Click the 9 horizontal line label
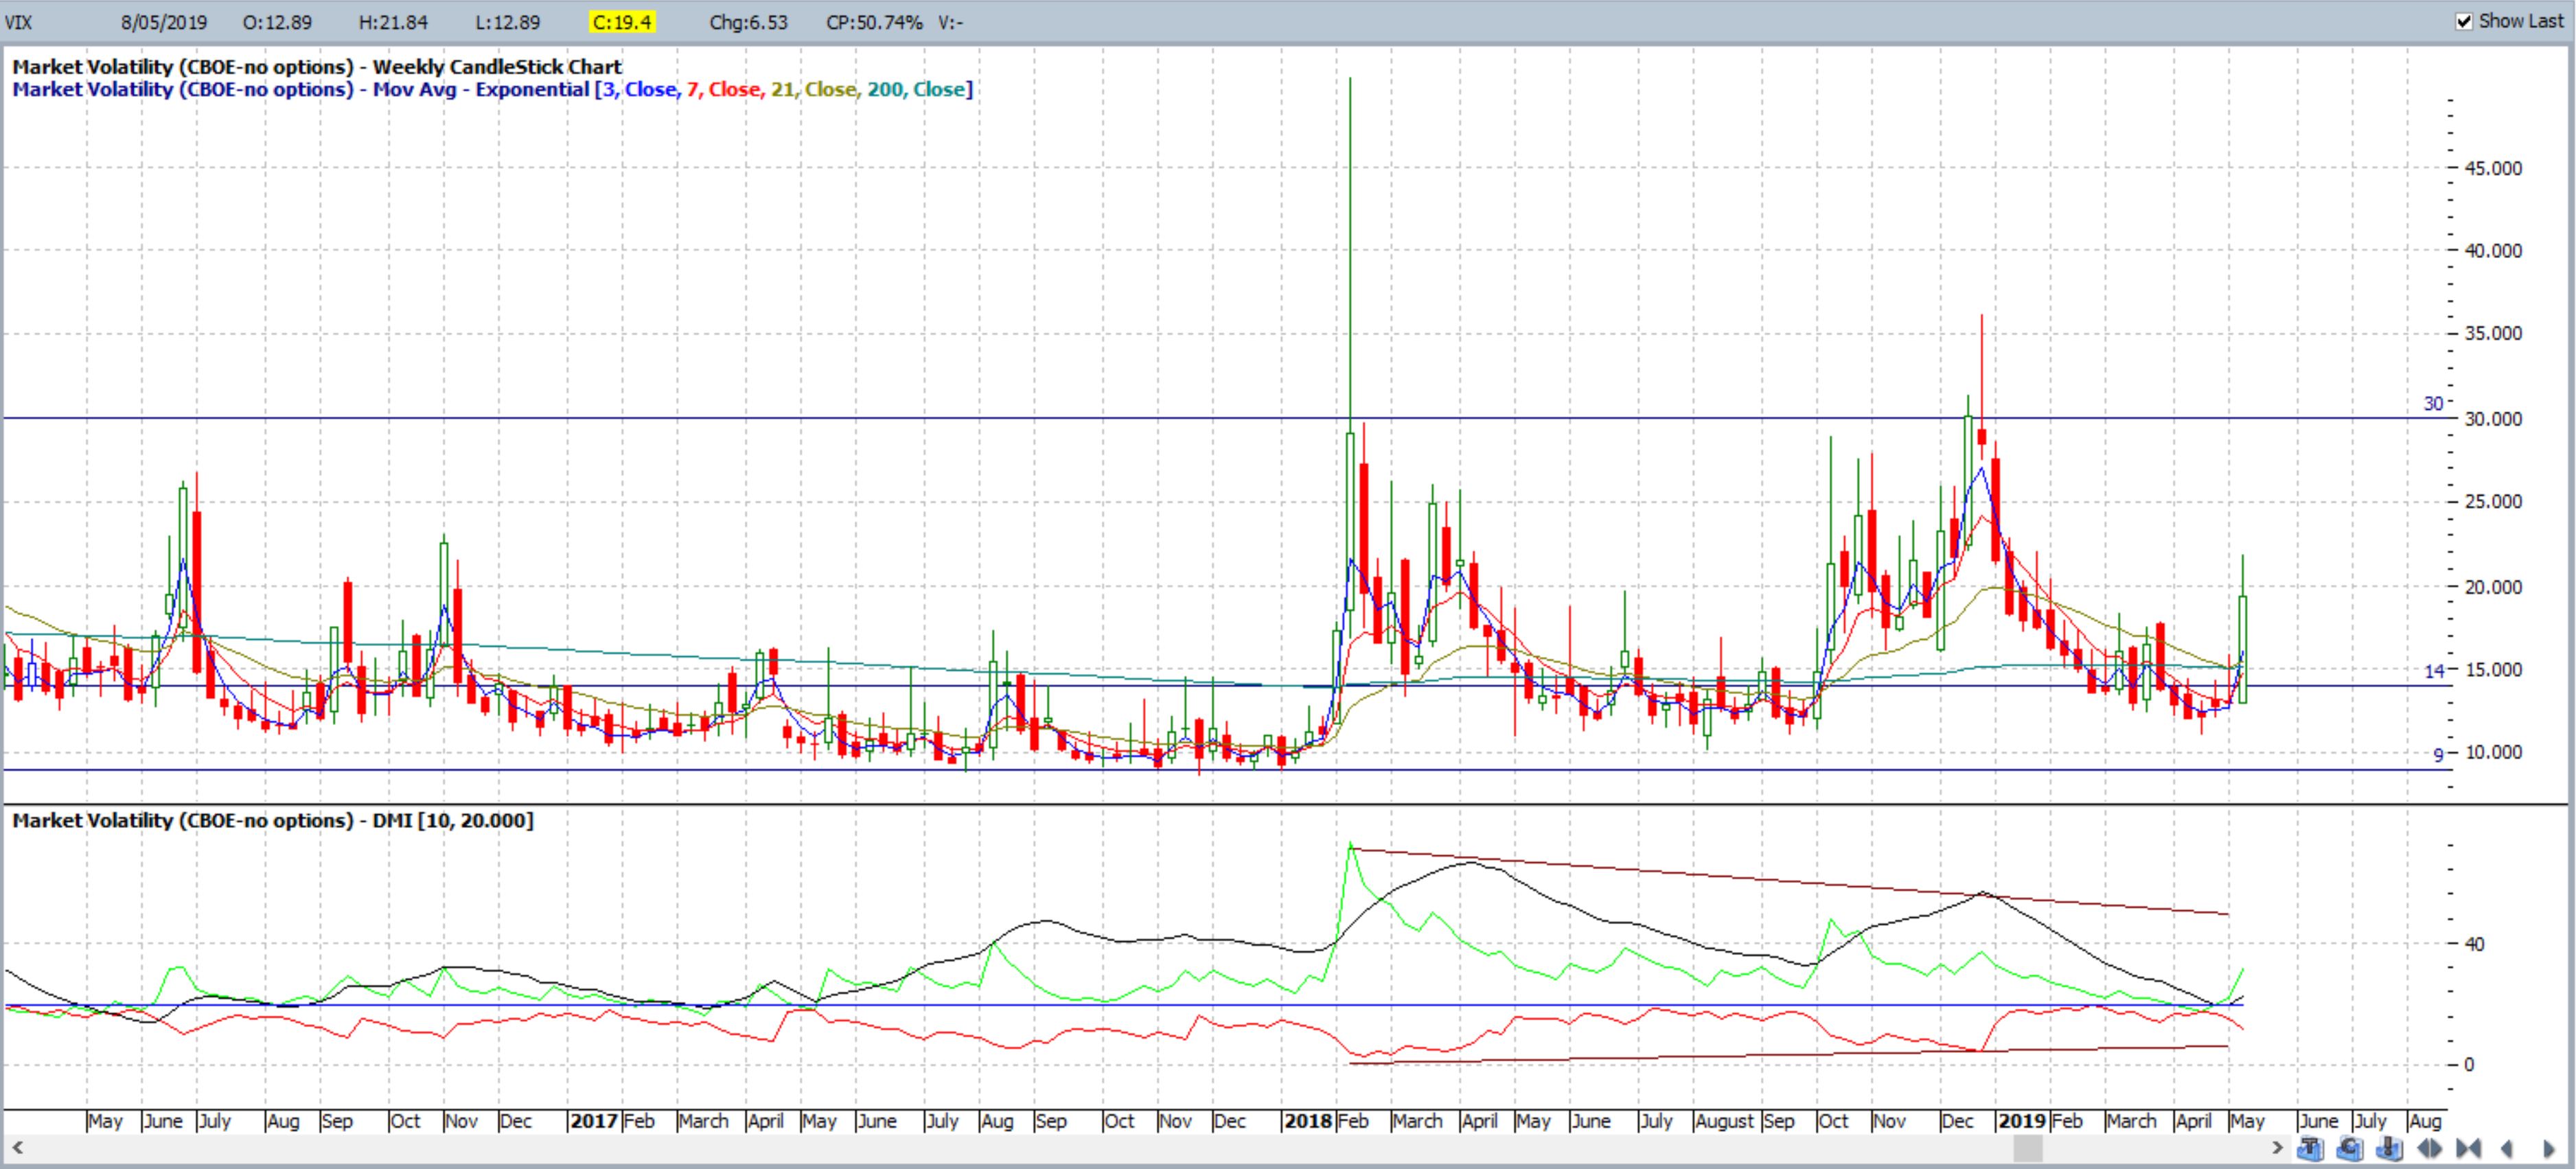Image resolution: width=2576 pixels, height=1169 pixels. pos(2438,755)
